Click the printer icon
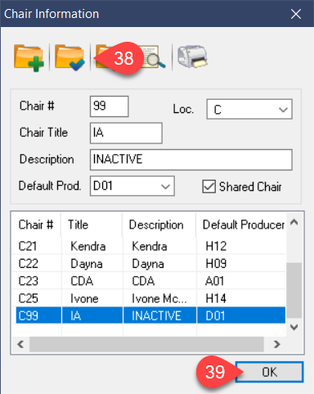Viewport: 314px width, 394px height. (x=192, y=57)
